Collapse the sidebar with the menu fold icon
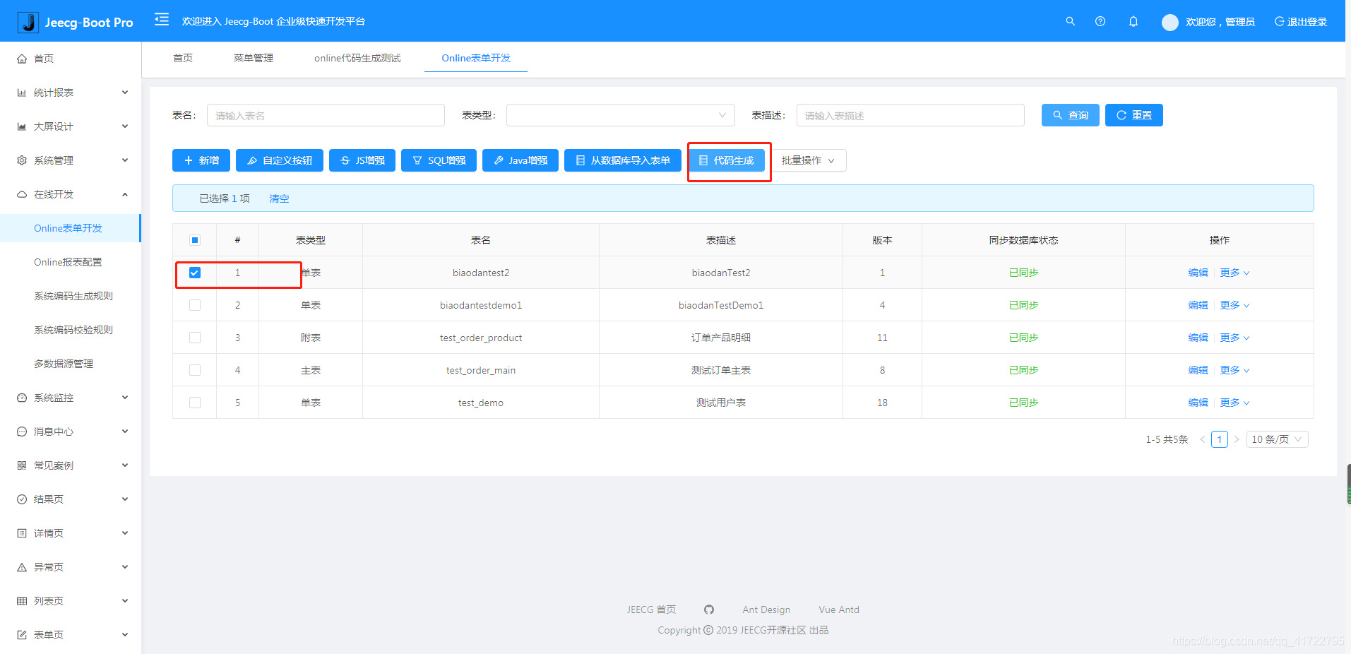 coord(162,19)
